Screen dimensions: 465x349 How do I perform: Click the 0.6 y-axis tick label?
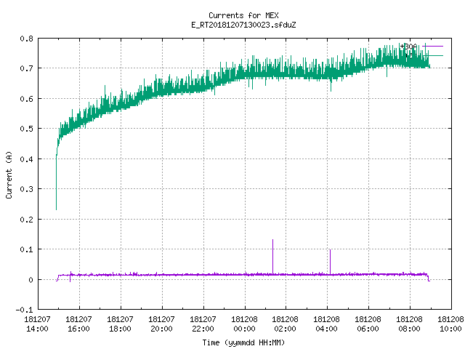coord(27,99)
